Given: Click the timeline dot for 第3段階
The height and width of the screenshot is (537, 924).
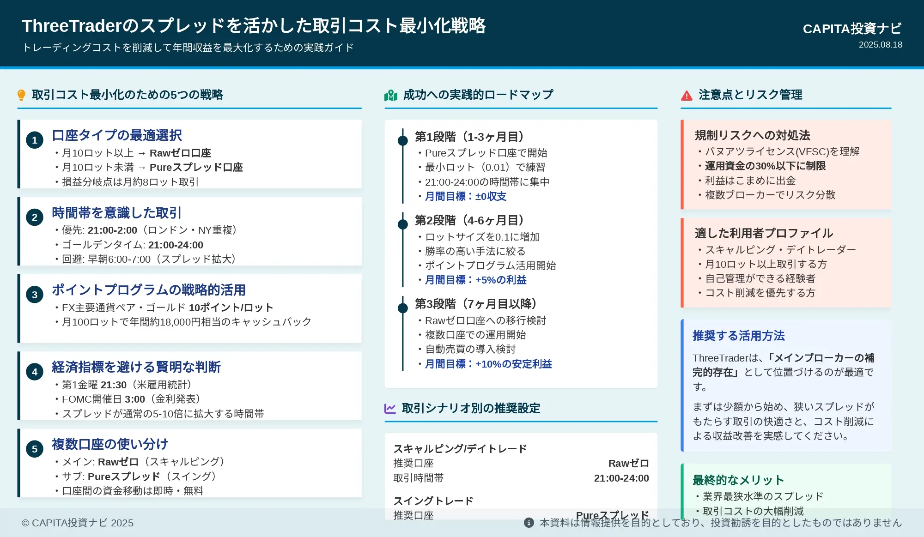Looking at the screenshot, I should click(403, 308).
